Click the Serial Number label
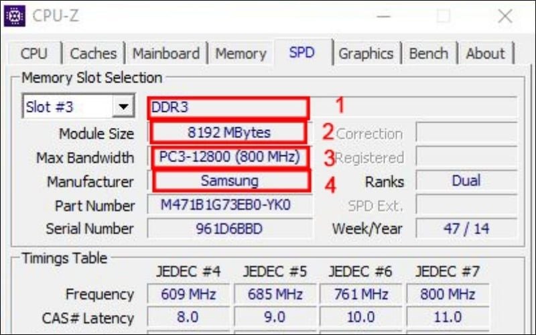Image resolution: width=536 pixels, height=335 pixels. click(90, 228)
